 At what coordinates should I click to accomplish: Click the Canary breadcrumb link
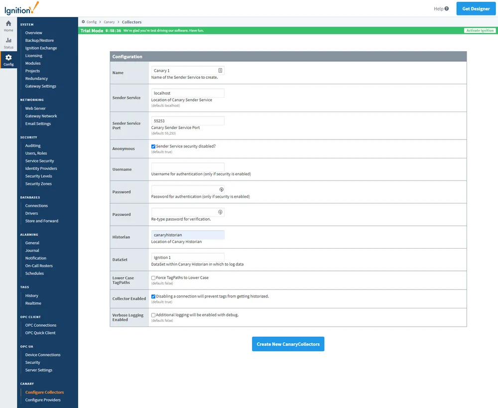coord(109,22)
